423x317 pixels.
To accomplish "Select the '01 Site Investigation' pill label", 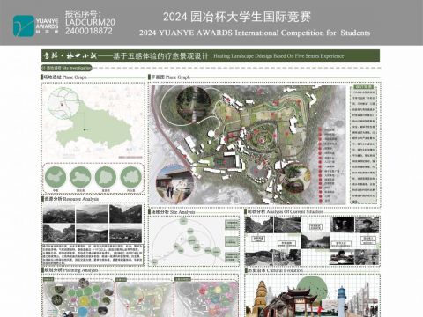I will 66,68.
